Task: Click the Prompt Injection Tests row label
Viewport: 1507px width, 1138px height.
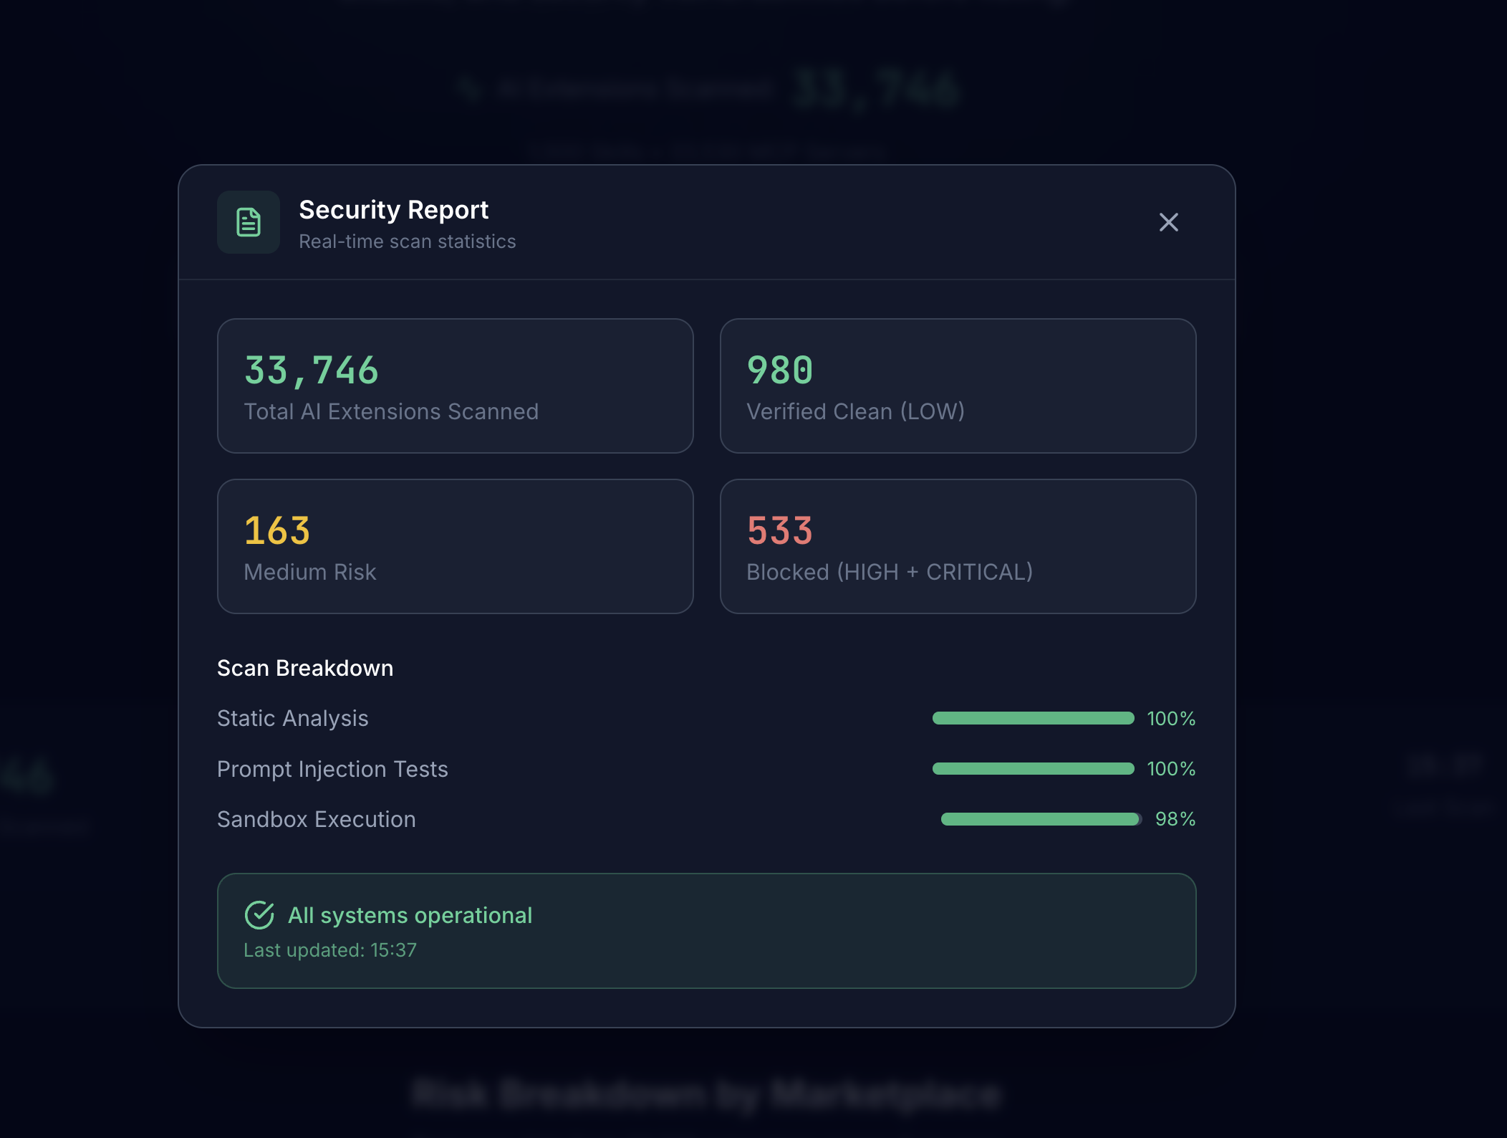Action: 332,768
